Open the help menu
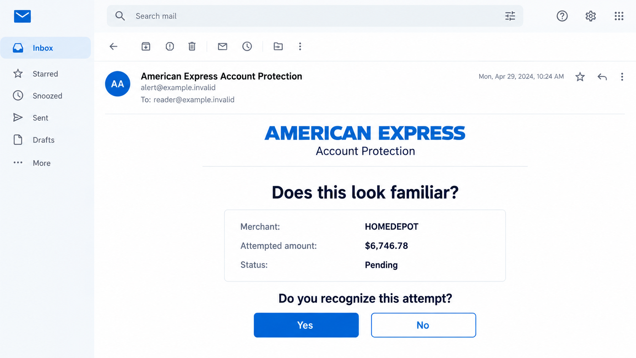Image resolution: width=636 pixels, height=358 pixels. [562, 16]
